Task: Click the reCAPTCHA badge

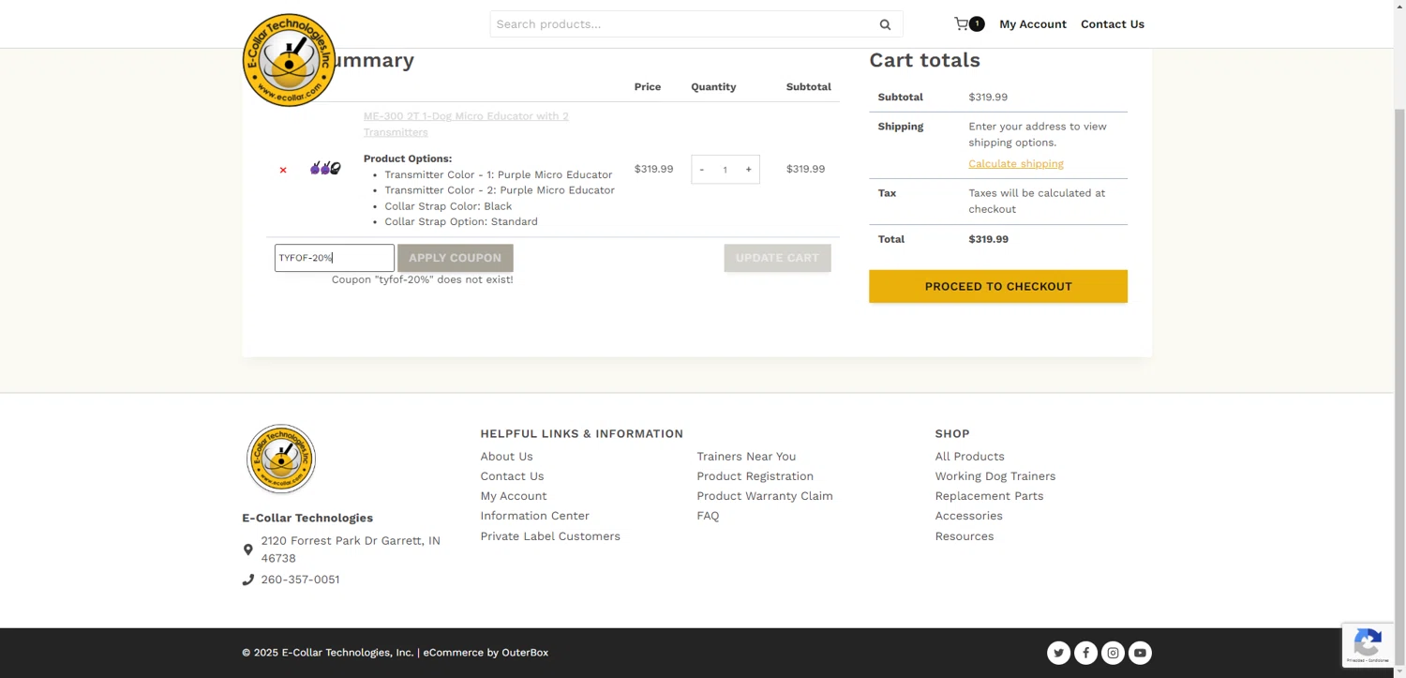Action: 1368,645
